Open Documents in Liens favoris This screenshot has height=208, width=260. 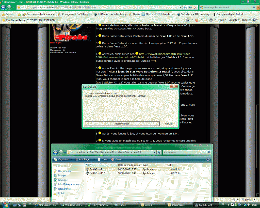point(62,171)
